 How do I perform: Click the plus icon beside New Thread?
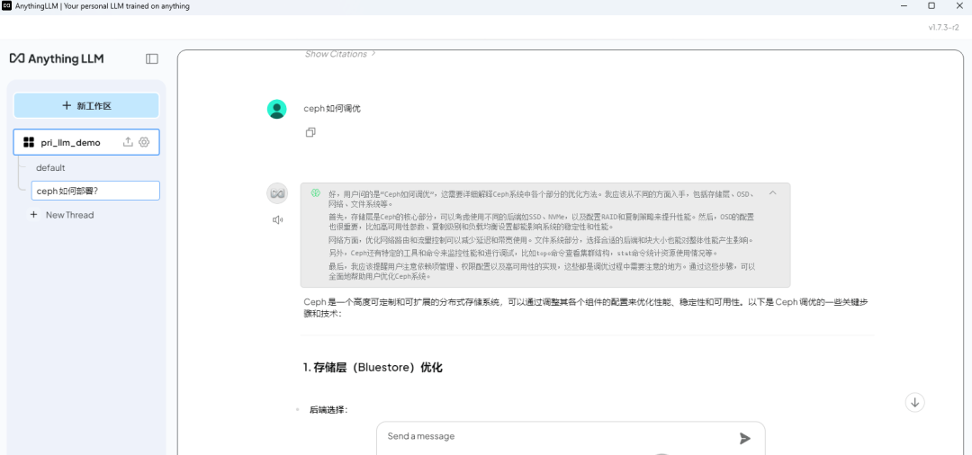tap(33, 215)
